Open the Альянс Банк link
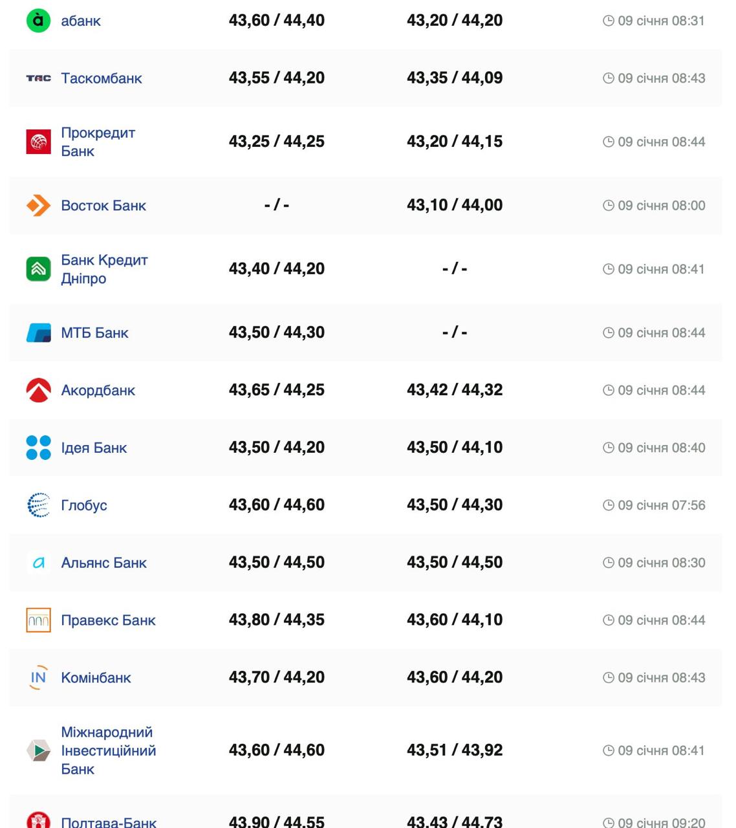This screenshot has width=736, height=828. [x=103, y=563]
